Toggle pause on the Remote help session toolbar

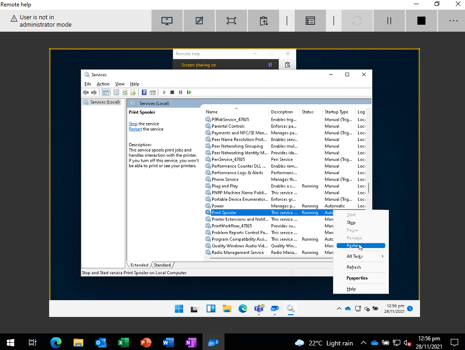click(389, 21)
